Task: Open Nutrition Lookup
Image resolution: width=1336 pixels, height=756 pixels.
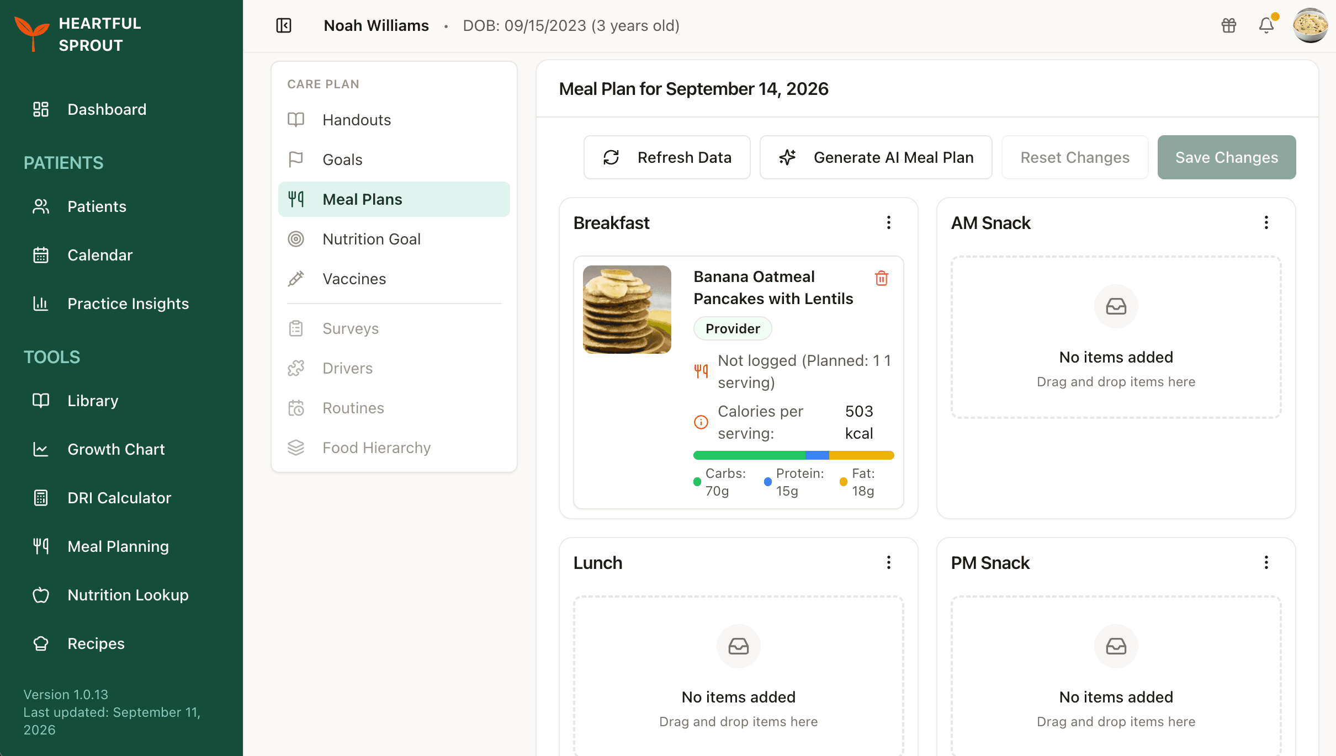Action: [x=121, y=595]
